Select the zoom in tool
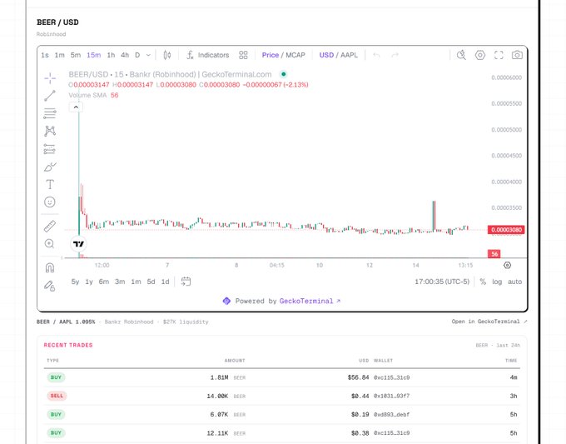 pos(50,243)
